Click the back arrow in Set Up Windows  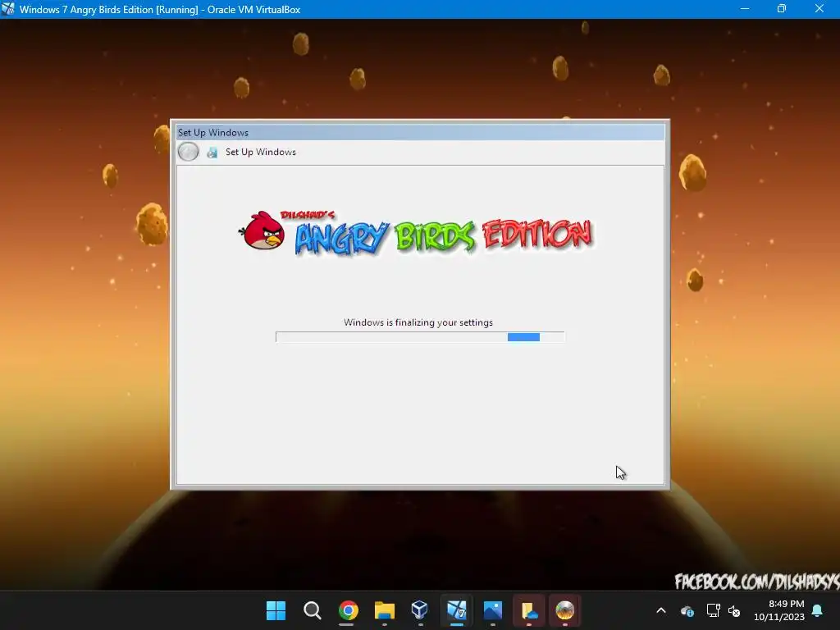[188, 152]
